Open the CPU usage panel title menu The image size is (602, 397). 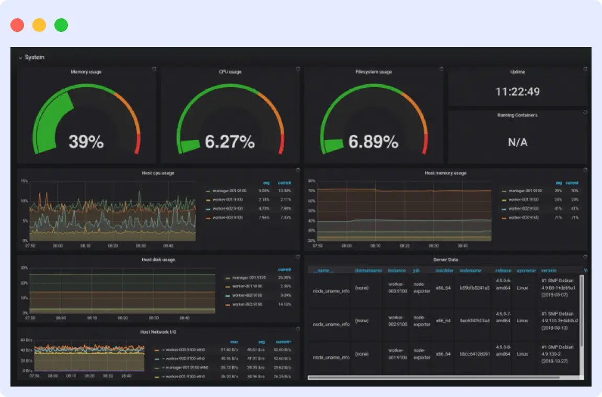(230, 72)
